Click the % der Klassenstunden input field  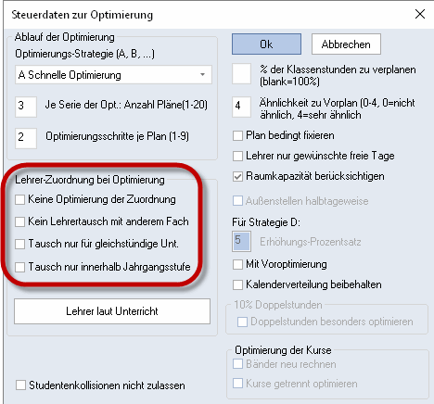pyautogui.click(x=241, y=74)
